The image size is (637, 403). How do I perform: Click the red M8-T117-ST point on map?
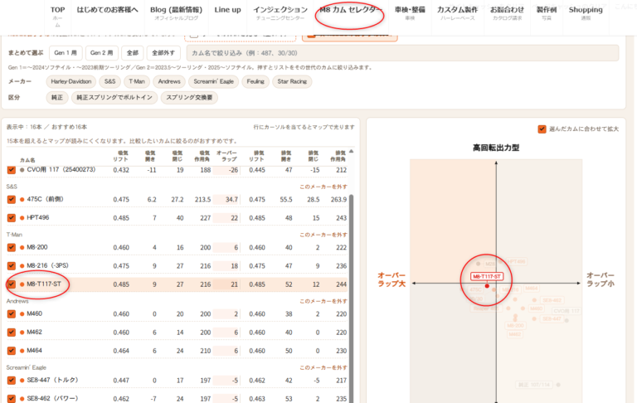click(487, 286)
